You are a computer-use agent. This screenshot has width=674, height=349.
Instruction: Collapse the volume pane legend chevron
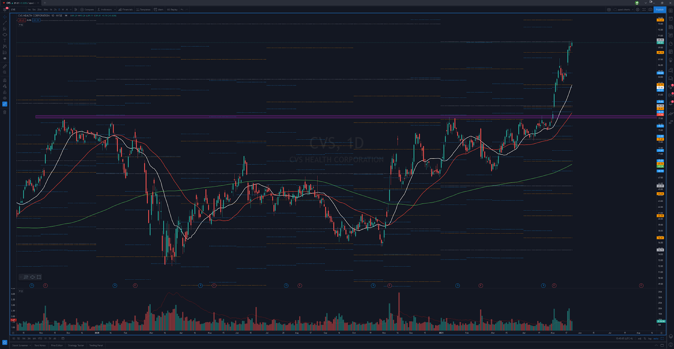click(x=20, y=291)
